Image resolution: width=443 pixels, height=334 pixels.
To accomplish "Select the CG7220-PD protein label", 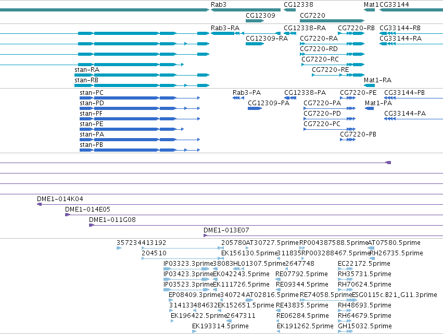I will [322, 114].
